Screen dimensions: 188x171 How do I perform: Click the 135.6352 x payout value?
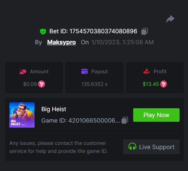point(94,84)
